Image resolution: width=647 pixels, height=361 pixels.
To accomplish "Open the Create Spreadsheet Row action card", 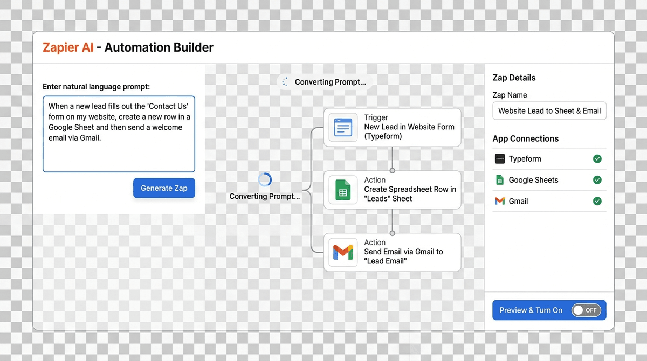I will pyautogui.click(x=409, y=190).
